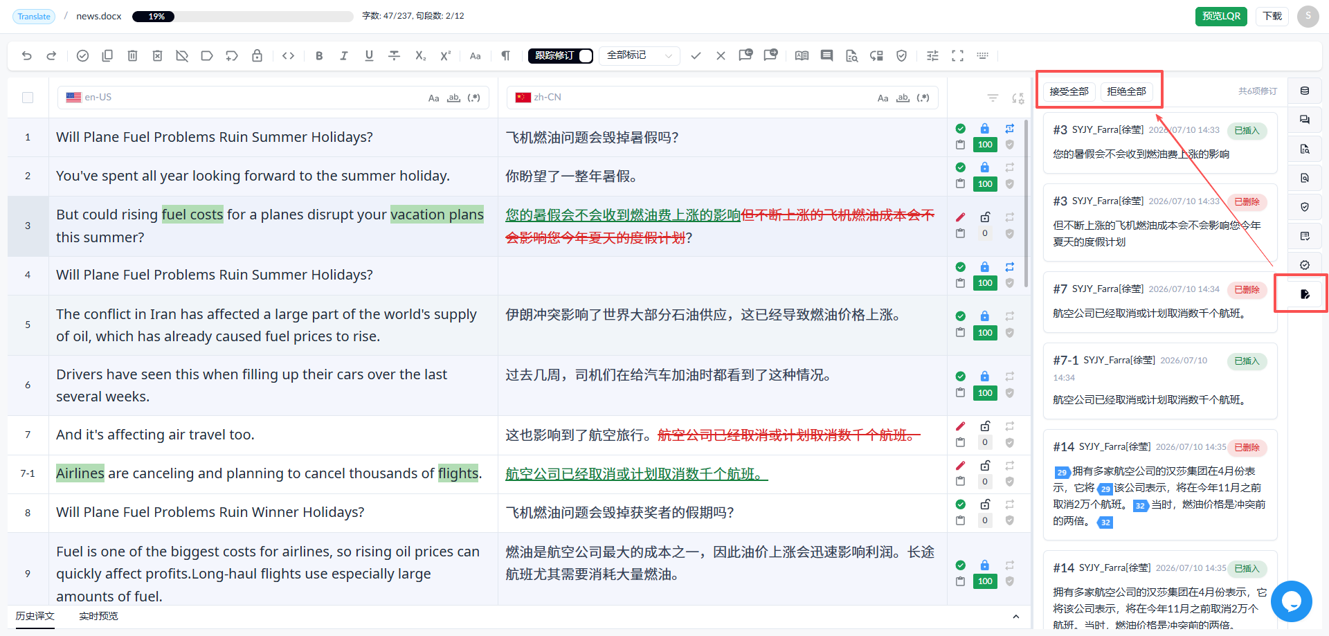Screen dimensions: 1329x636
Task: Apply italic formatting from the toolbar
Action: (344, 56)
